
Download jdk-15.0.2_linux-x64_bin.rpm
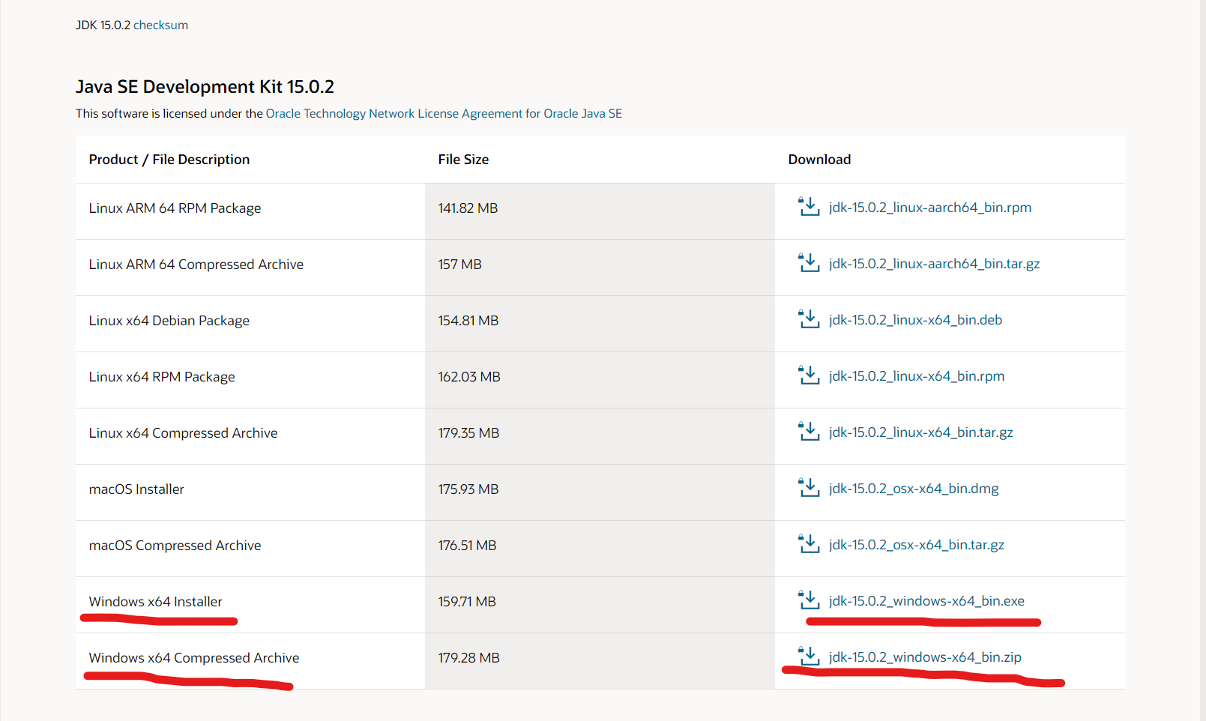(917, 376)
